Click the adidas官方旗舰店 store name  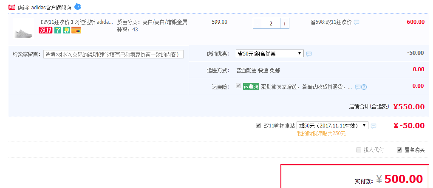tap(51, 8)
